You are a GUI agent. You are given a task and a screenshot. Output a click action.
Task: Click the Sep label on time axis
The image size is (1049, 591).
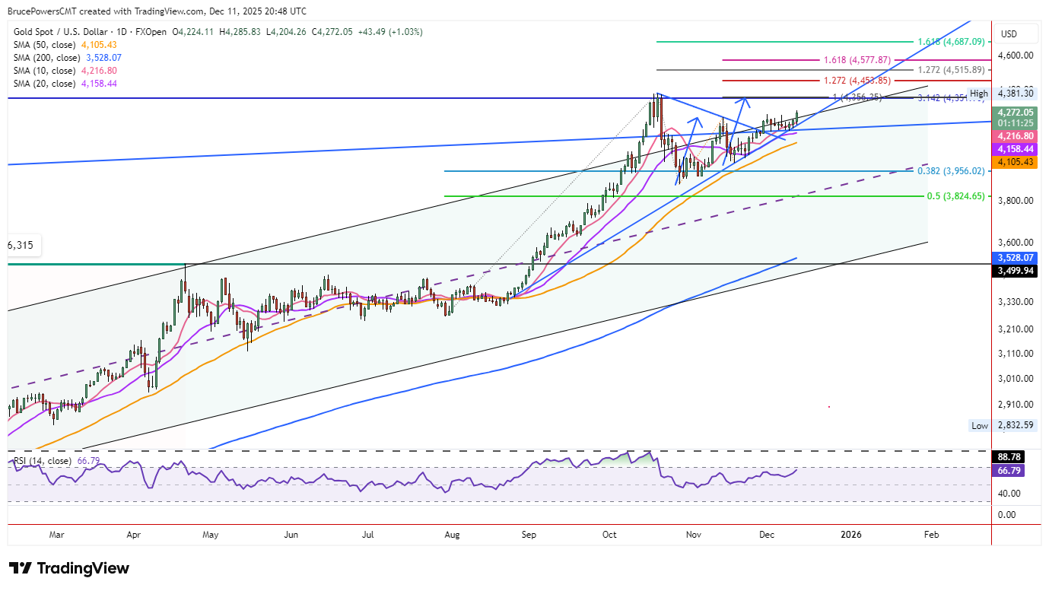pos(529,535)
